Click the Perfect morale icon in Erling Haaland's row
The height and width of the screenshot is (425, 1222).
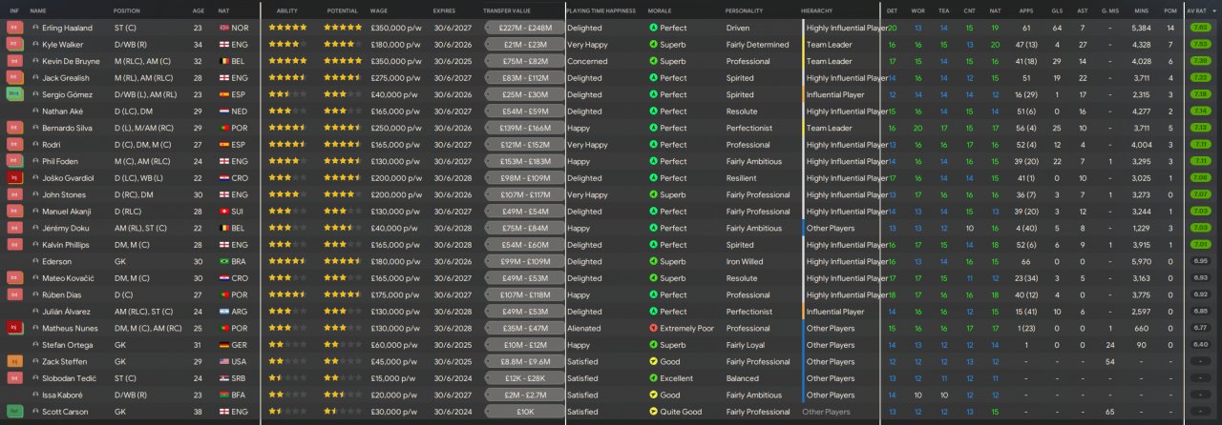point(653,28)
